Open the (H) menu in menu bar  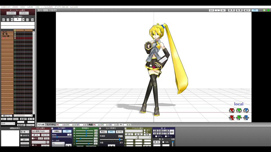pyautogui.click(x=74, y=7)
